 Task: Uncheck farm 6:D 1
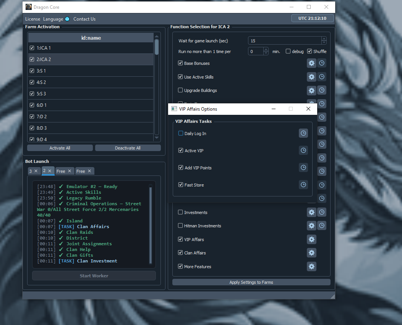pyautogui.click(x=32, y=105)
